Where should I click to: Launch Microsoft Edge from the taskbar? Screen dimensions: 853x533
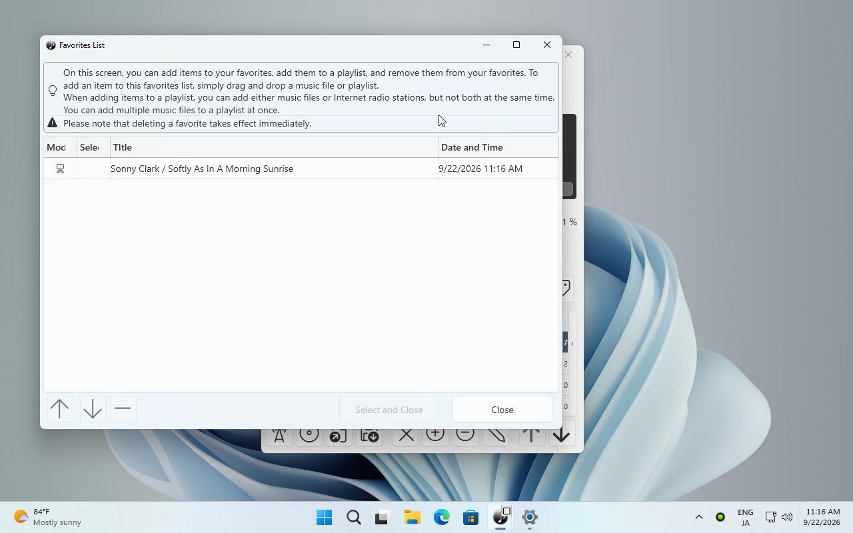(442, 517)
